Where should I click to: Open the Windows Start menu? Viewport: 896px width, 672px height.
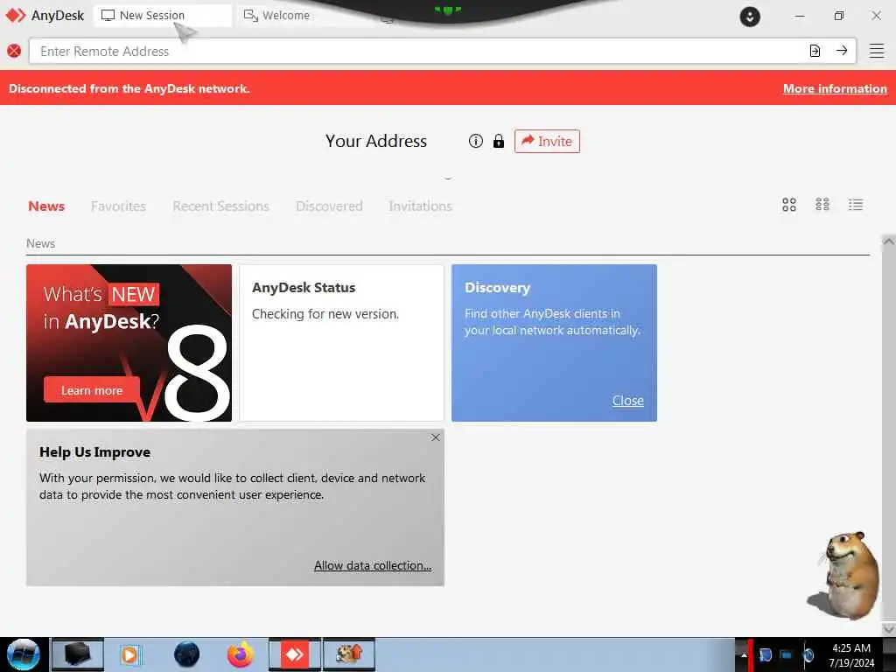(x=24, y=654)
